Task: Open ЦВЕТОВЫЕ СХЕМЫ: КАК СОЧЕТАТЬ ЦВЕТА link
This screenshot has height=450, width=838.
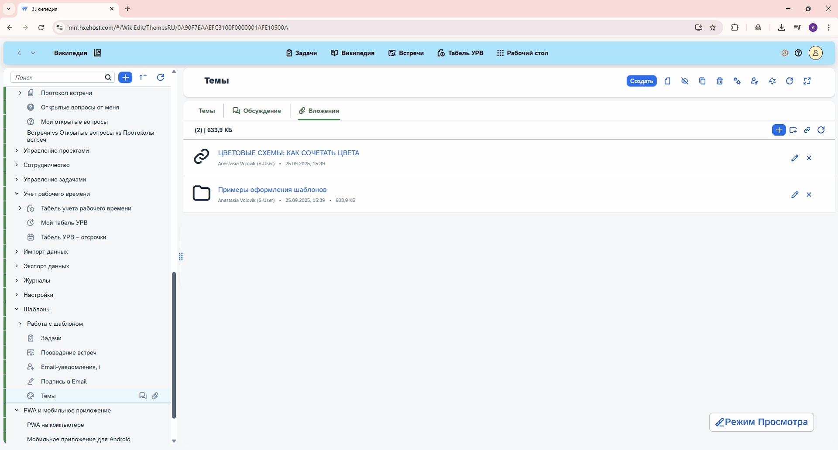Action: (x=288, y=153)
